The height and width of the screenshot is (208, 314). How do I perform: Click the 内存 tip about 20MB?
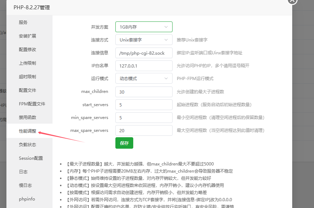point(150,171)
